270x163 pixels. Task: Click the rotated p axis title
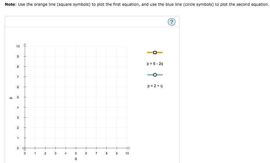coord(11,98)
